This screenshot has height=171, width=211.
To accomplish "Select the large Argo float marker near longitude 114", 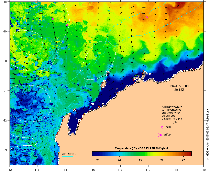I will [x=67, y=25].
